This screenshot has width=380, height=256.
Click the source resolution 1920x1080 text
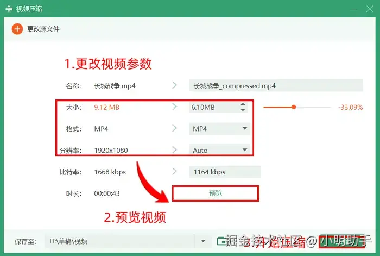(111, 150)
